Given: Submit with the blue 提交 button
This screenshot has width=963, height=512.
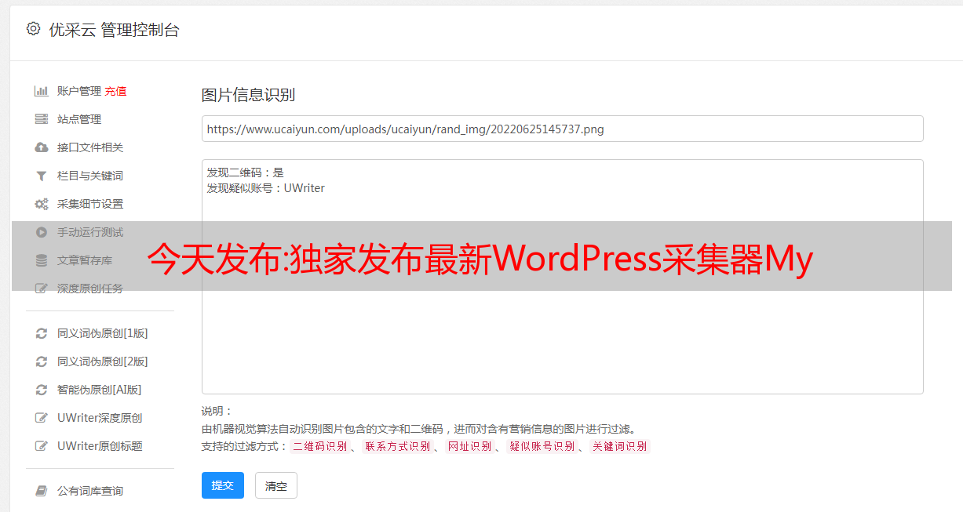Looking at the screenshot, I should coord(223,485).
